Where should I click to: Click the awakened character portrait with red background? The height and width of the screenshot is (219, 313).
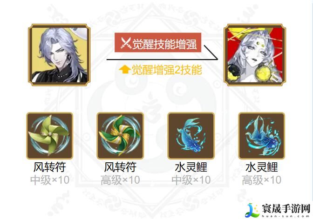tap(255, 55)
